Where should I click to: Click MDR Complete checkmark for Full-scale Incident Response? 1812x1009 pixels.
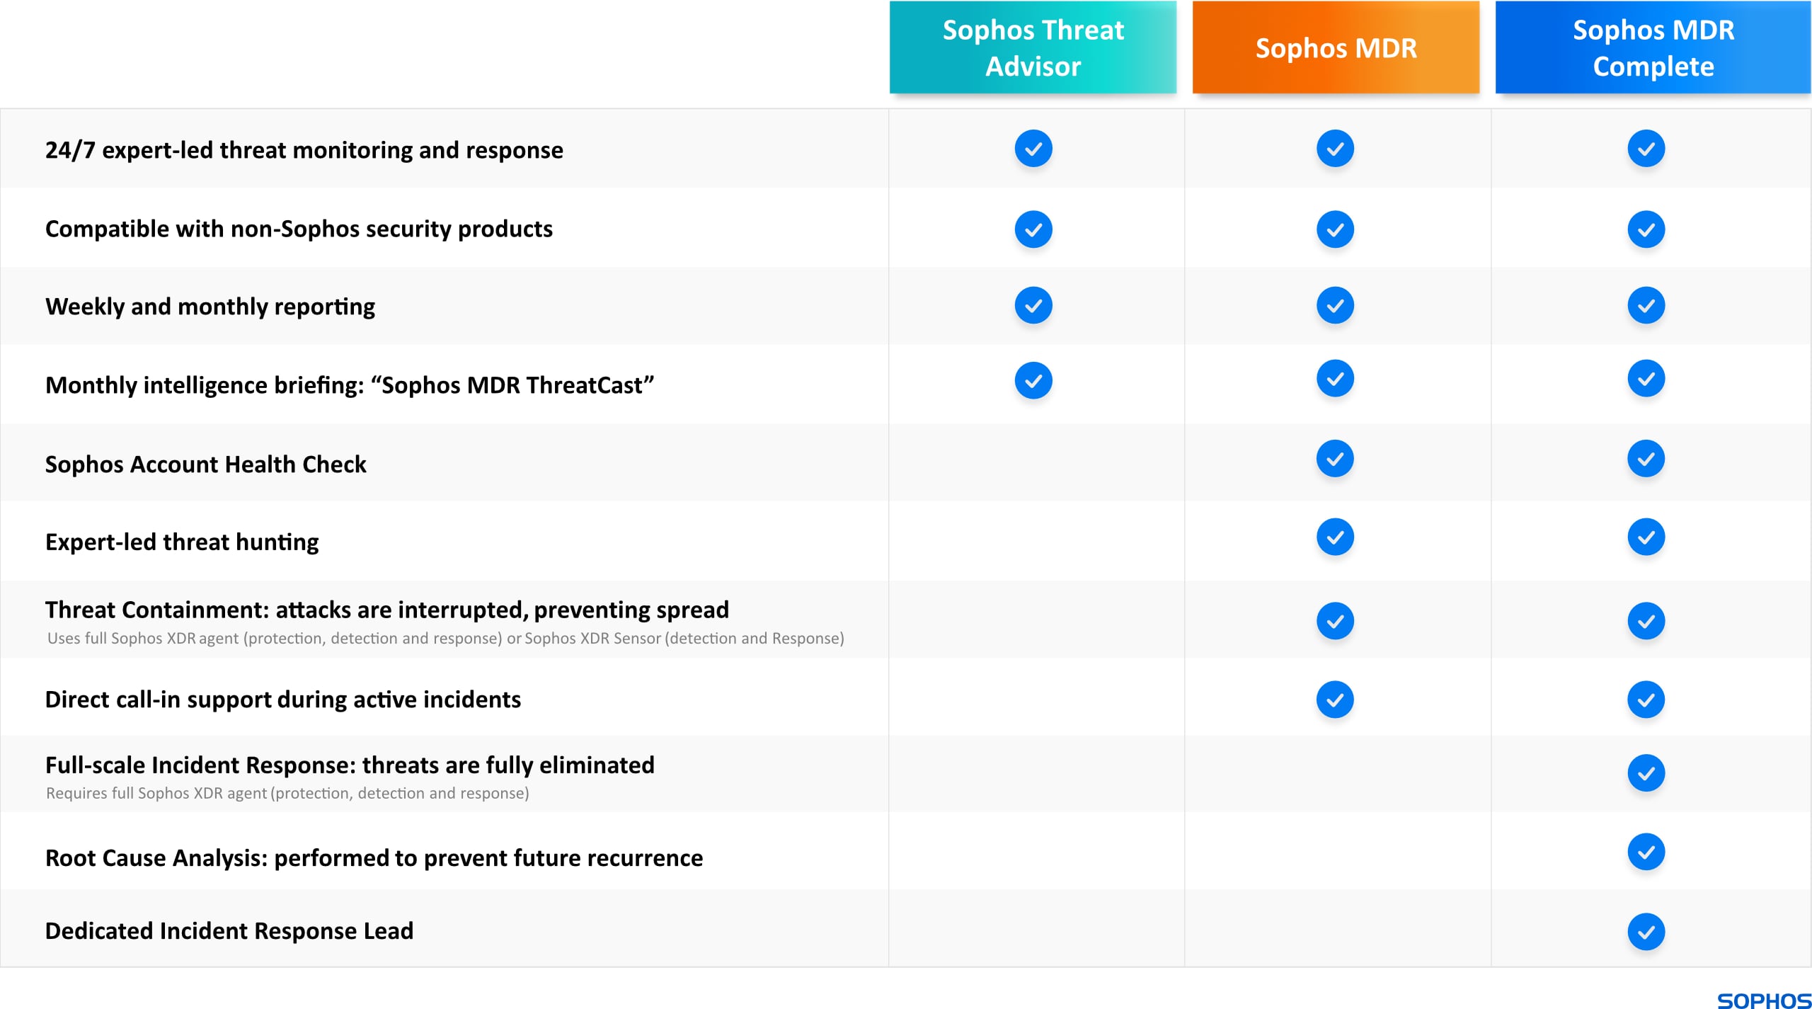coord(1646,773)
